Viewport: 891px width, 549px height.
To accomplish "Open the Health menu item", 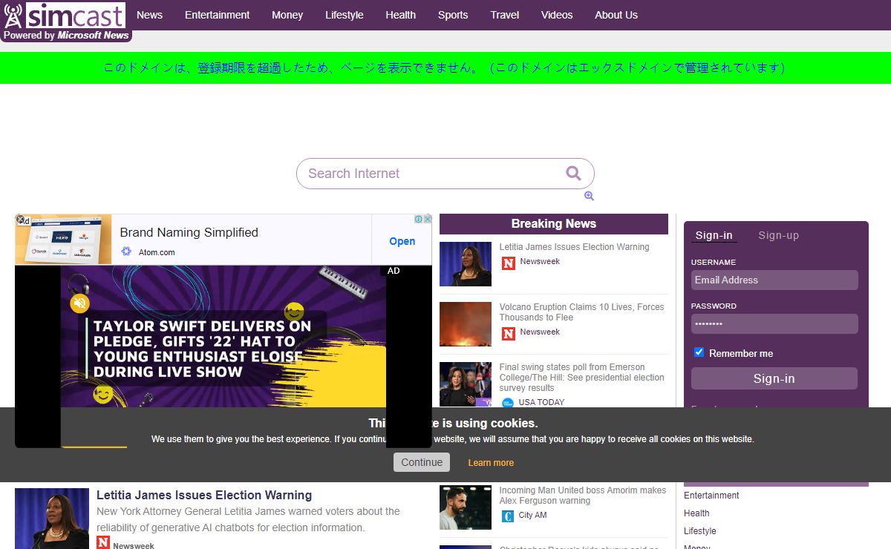I will [x=401, y=15].
